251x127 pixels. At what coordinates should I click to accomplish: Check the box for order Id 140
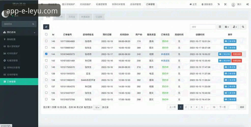click(46, 67)
